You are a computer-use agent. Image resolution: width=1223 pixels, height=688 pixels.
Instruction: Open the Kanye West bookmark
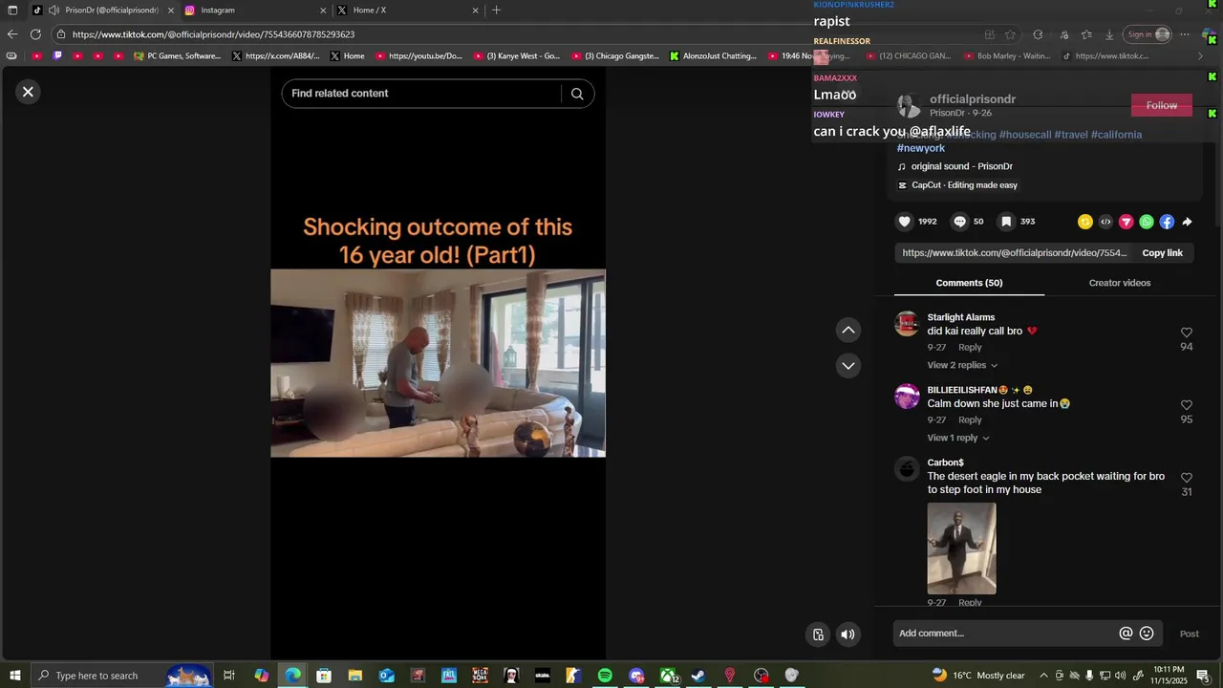pos(517,56)
